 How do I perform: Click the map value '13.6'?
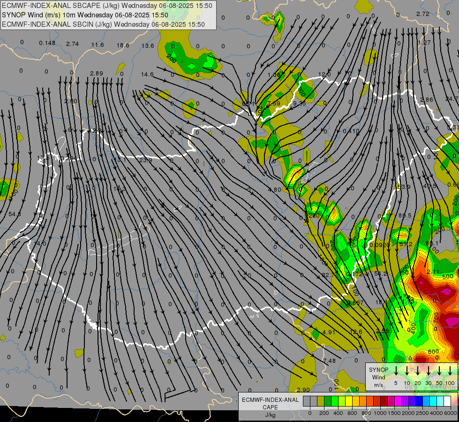click(x=148, y=45)
